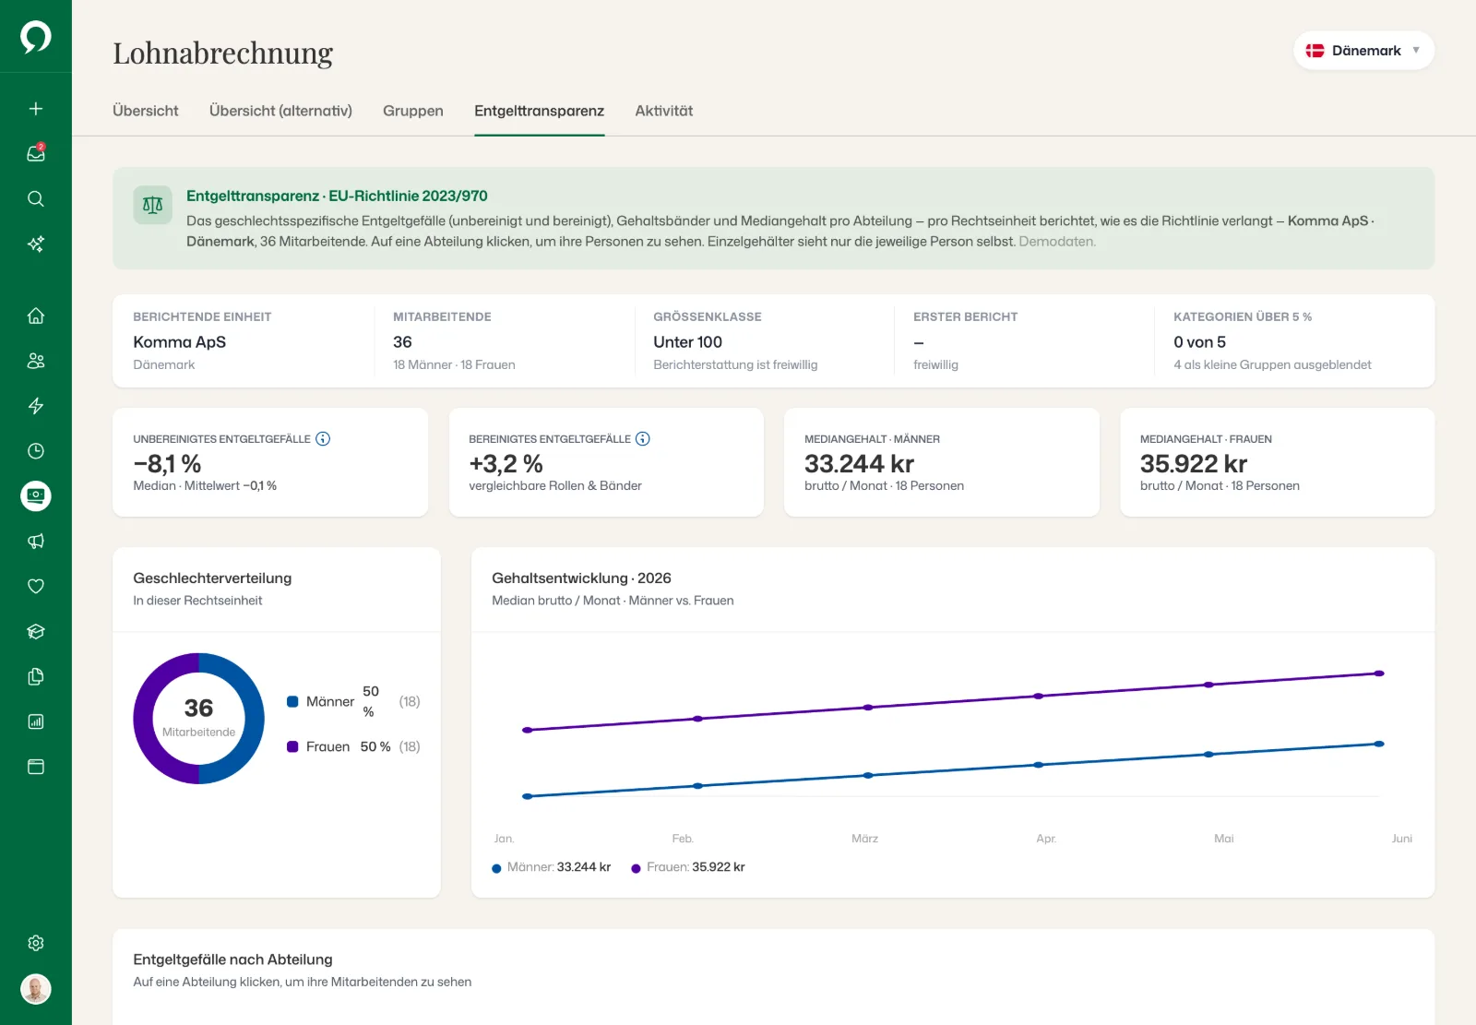Viewport: 1476px width, 1025px height.
Task: Switch to Übersicht (alternativ) tab
Action: [280, 111]
